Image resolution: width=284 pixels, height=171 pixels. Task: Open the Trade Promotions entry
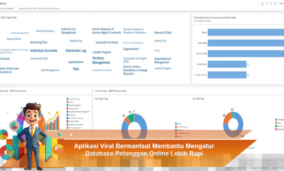click(x=45, y=31)
